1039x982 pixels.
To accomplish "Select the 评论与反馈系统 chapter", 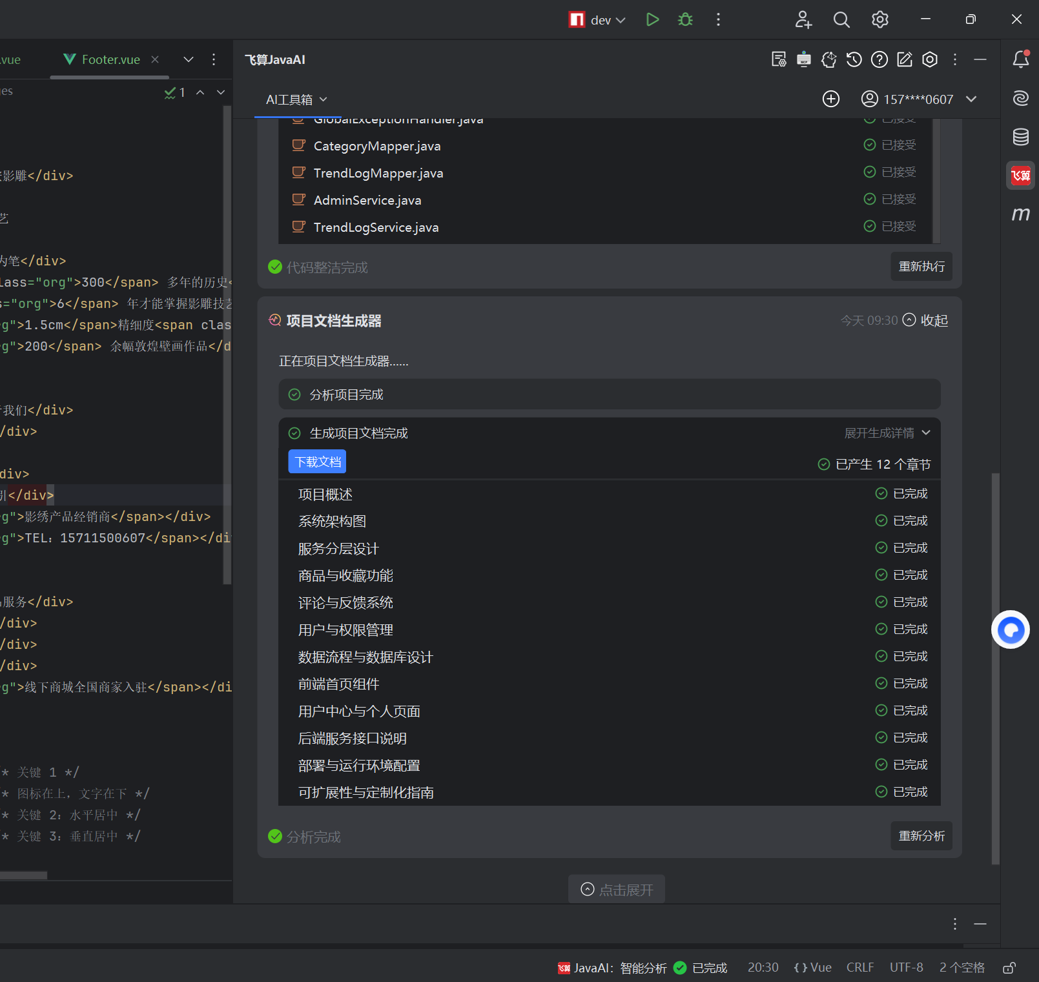I will tap(345, 602).
